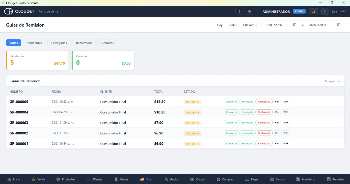The image size is (350, 184).
Task: Switch to the Pendientes tab
Action: click(x=34, y=43)
